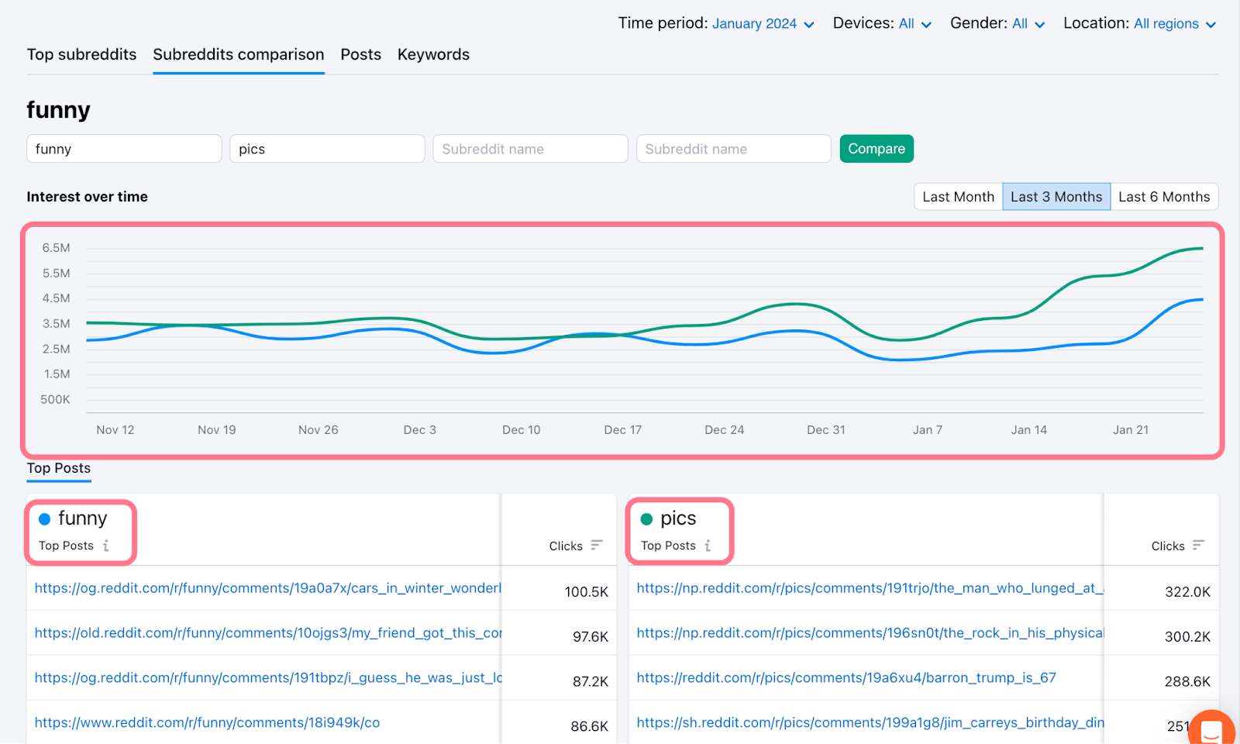Click the Jan 7 label on chart axis
This screenshot has height=744, width=1240.
click(x=928, y=430)
